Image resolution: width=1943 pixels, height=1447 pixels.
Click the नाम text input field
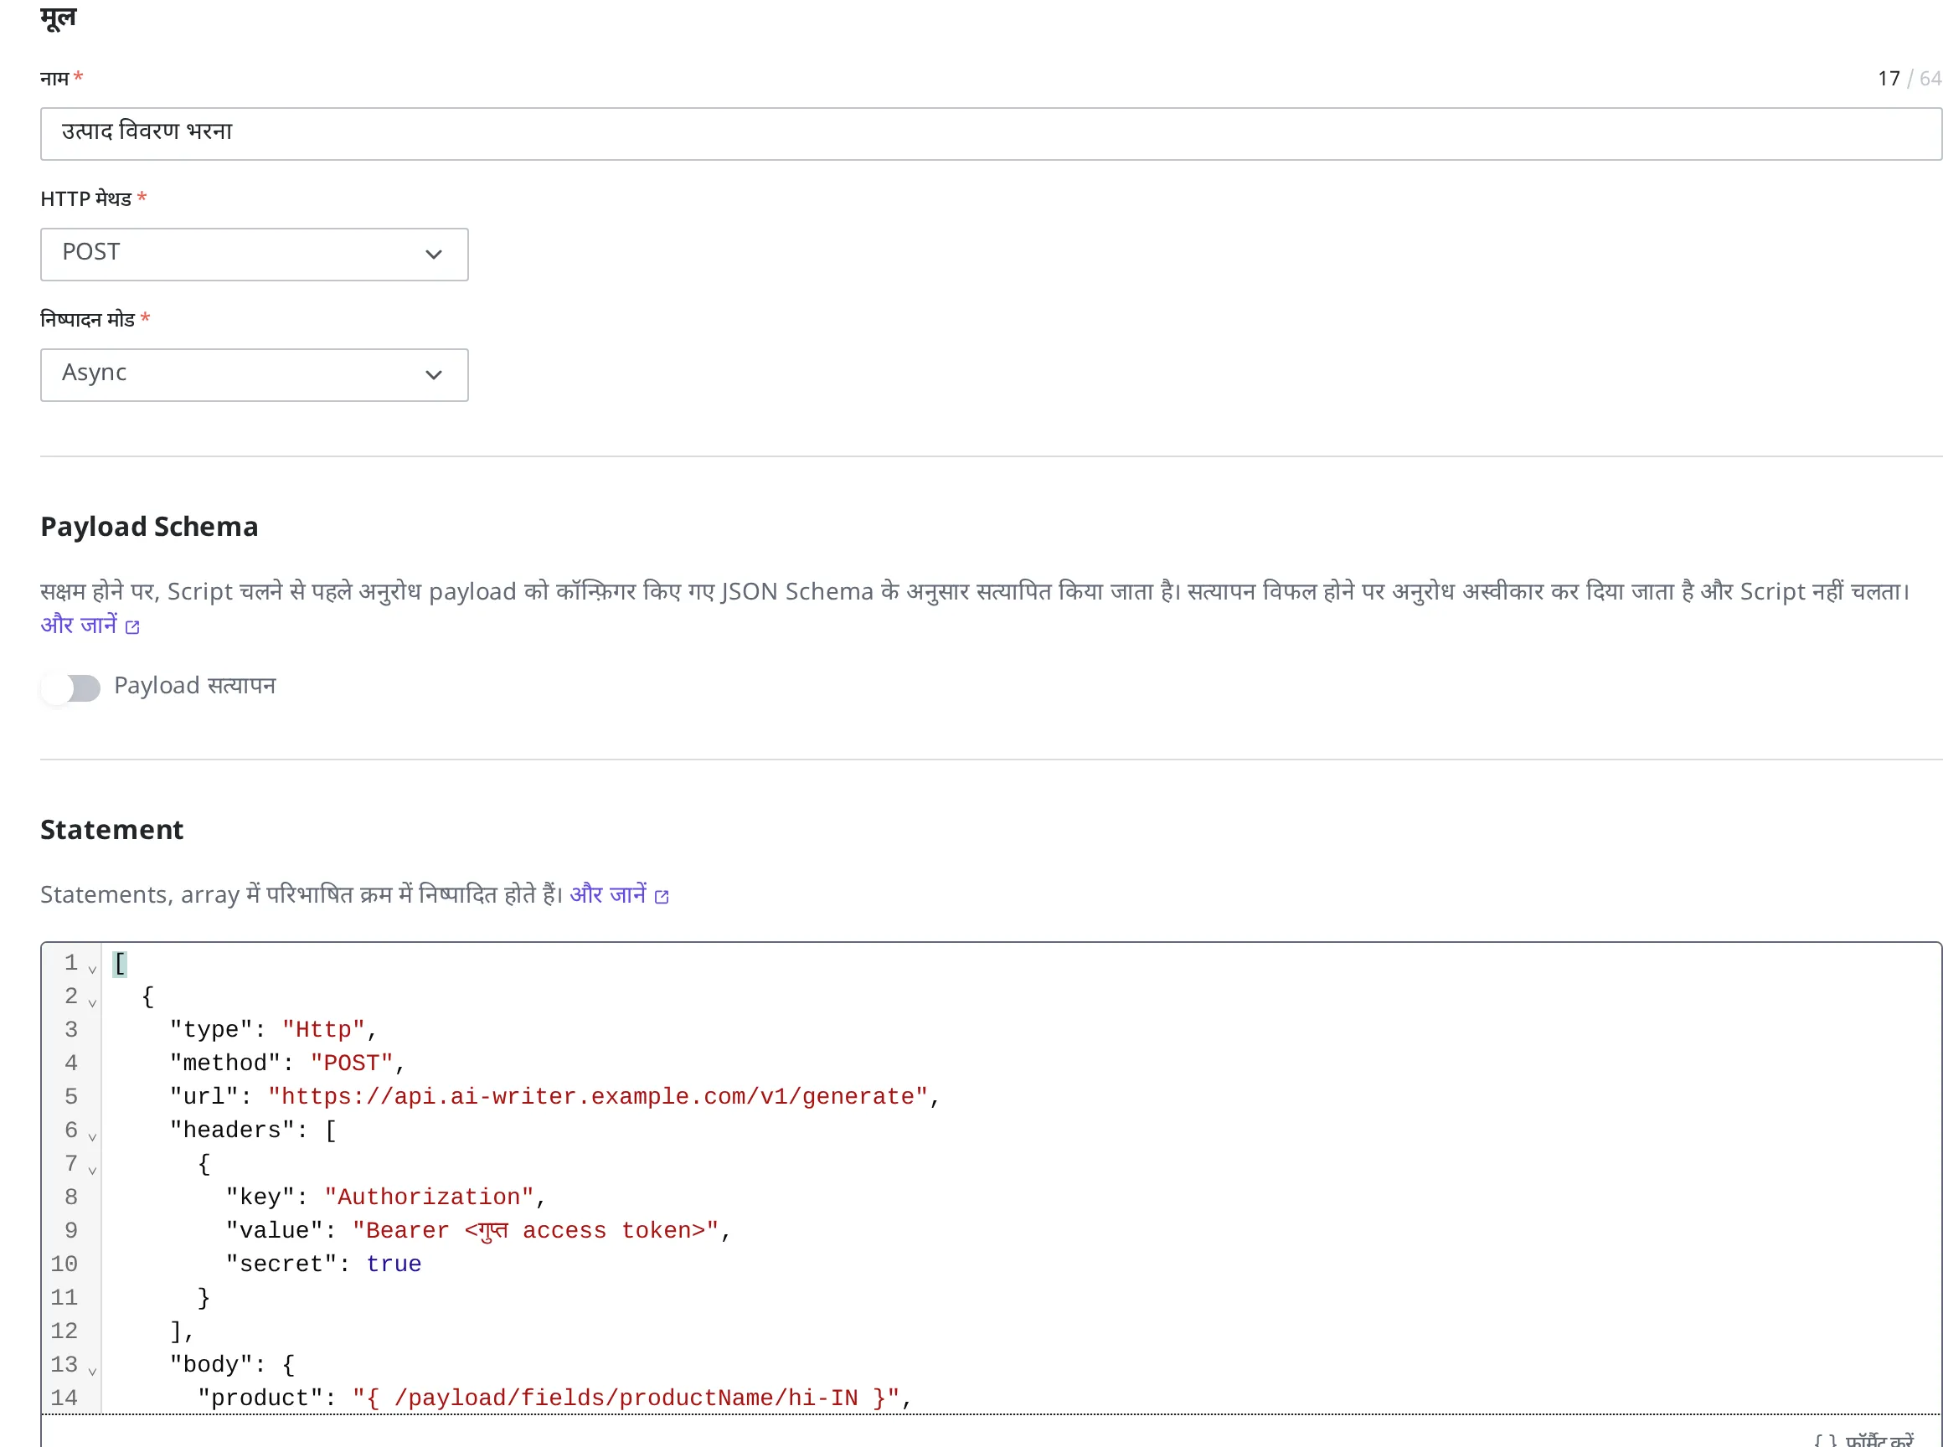click(x=991, y=134)
